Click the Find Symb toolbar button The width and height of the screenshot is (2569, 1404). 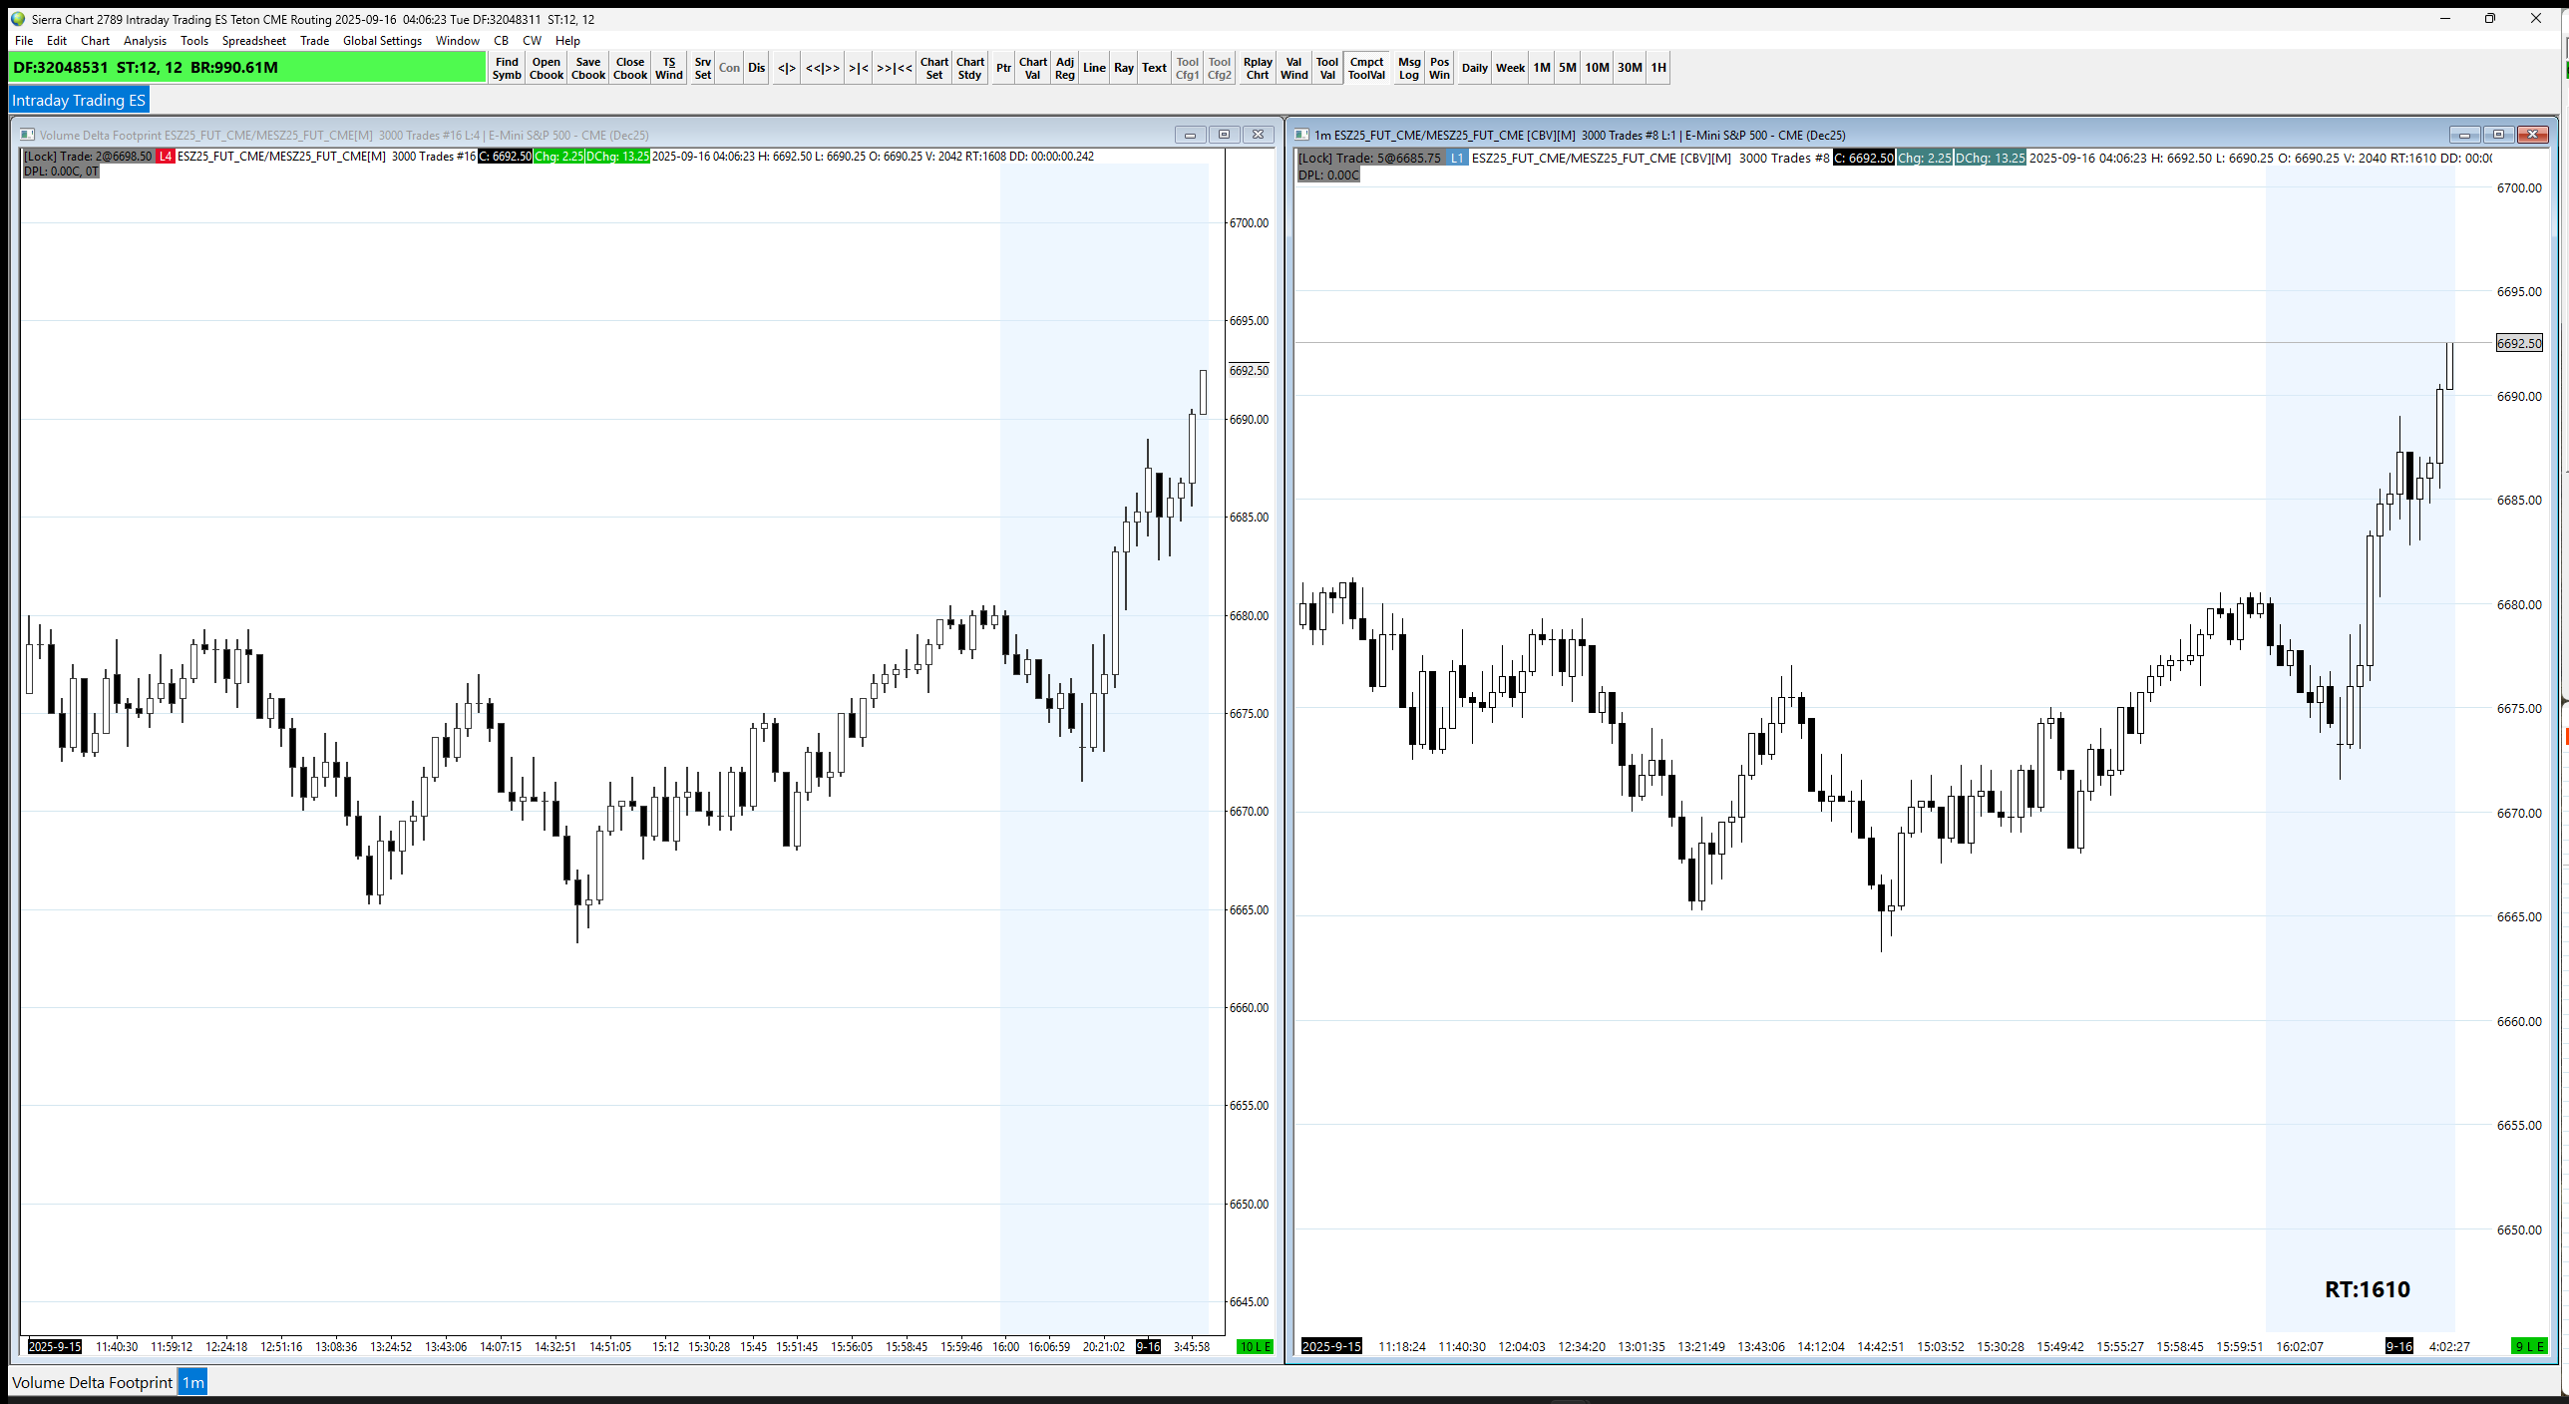(x=507, y=68)
